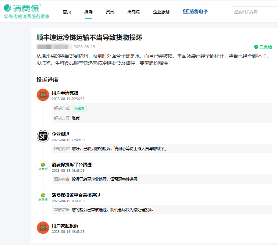The height and width of the screenshot is (245, 278).
Task: Click the text 您的投诉已审核通过
Action: [x=89, y=210]
